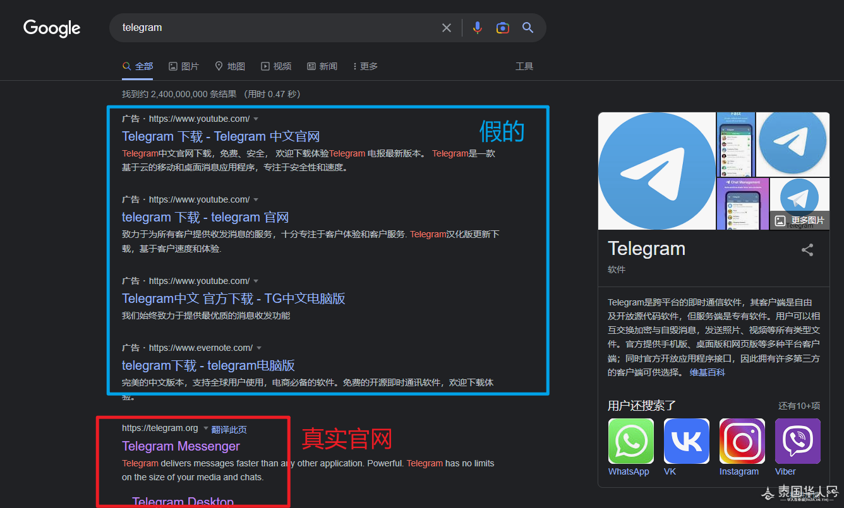The height and width of the screenshot is (508, 844).
Task: Open VK from related searches
Action: tap(686, 442)
